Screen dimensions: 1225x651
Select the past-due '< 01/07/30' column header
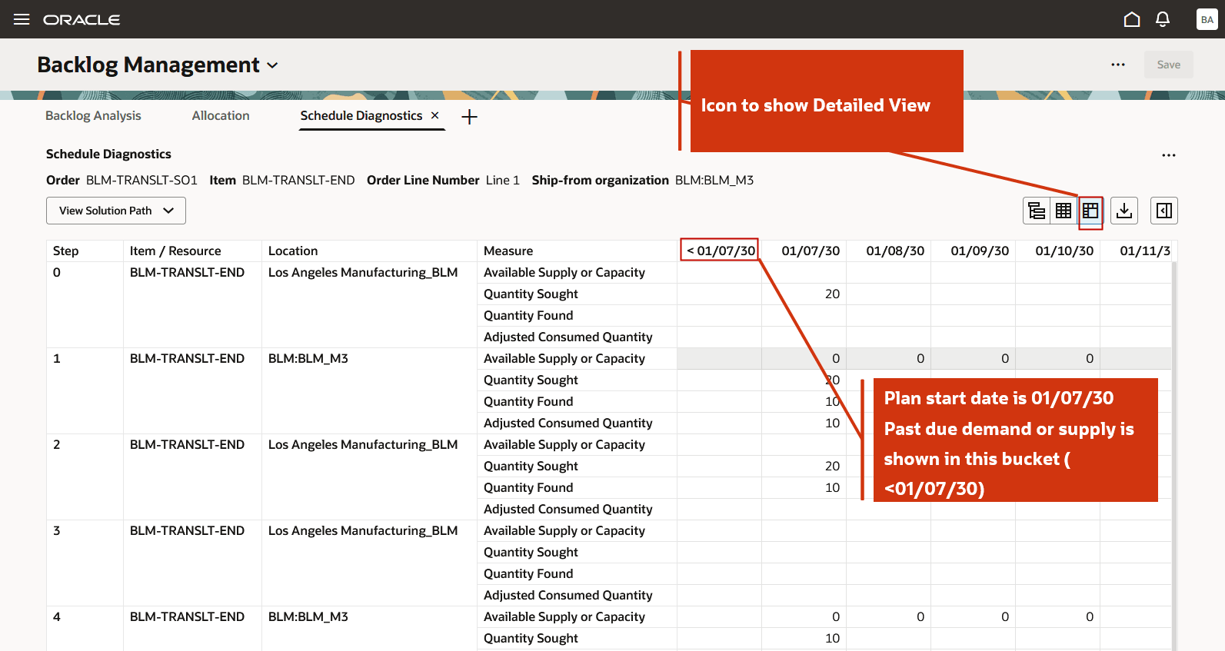pos(721,251)
